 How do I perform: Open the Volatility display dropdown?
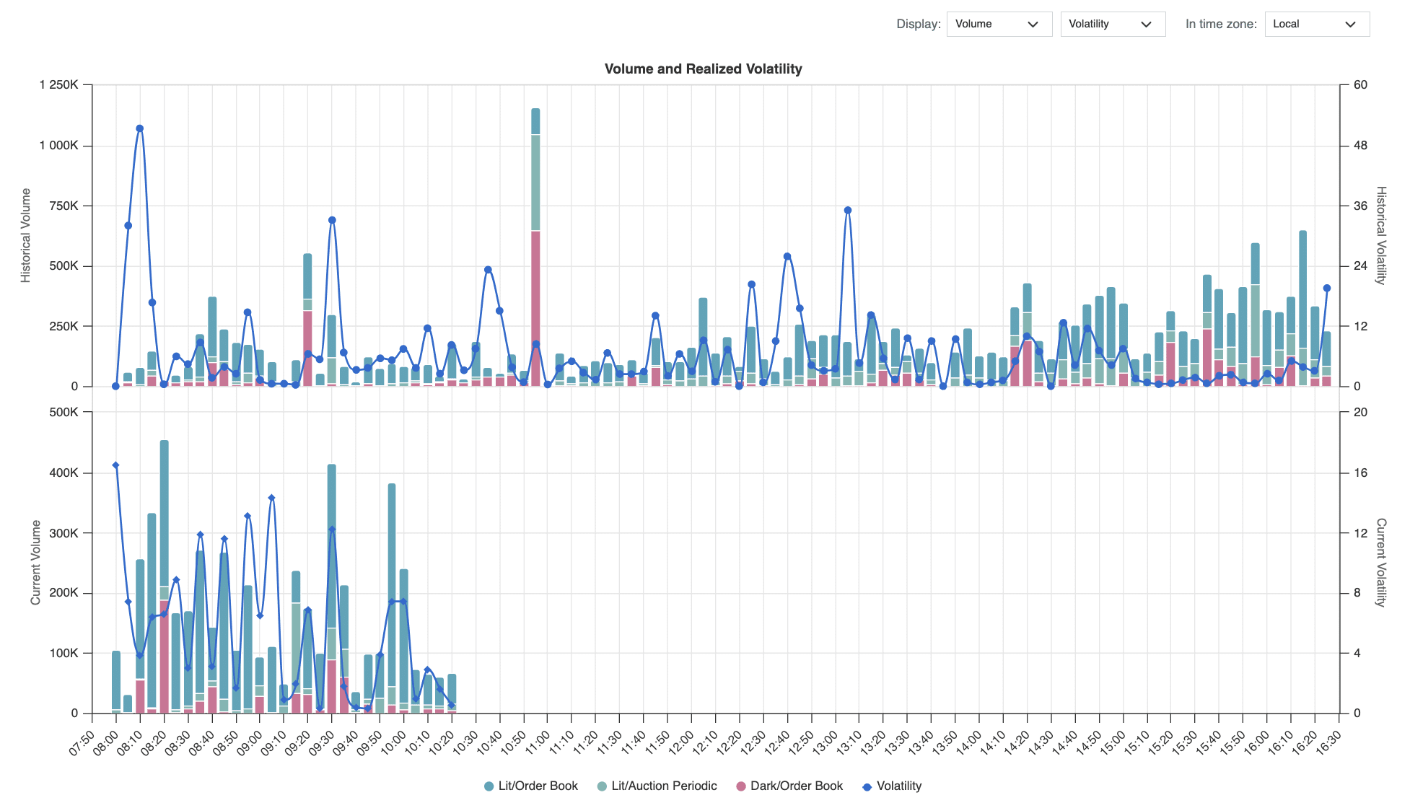click(1112, 24)
